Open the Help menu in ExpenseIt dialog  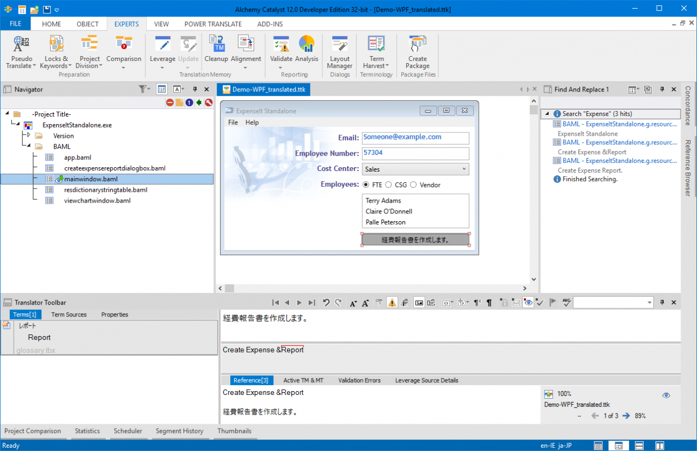coord(252,123)
